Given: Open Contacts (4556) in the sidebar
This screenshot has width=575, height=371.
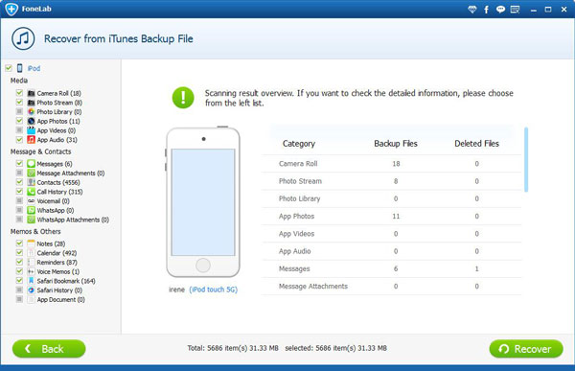Looking at the screenshot, I should point(58,182).
